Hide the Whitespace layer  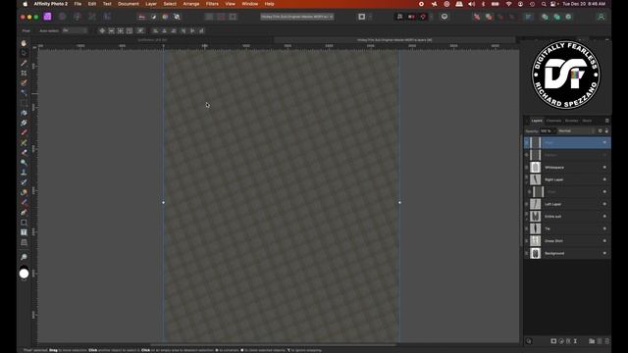coord(604,168)
